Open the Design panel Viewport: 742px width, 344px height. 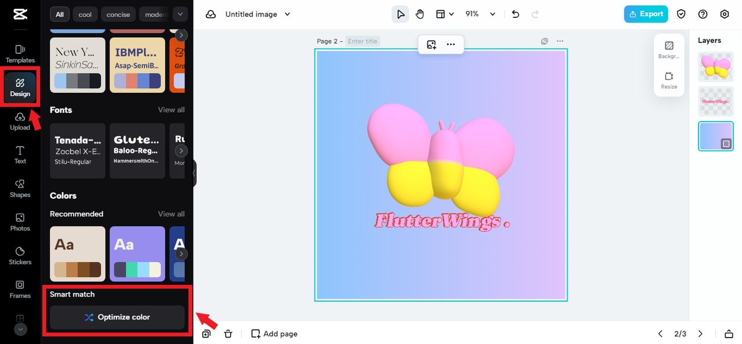click(x=20, y=87)
